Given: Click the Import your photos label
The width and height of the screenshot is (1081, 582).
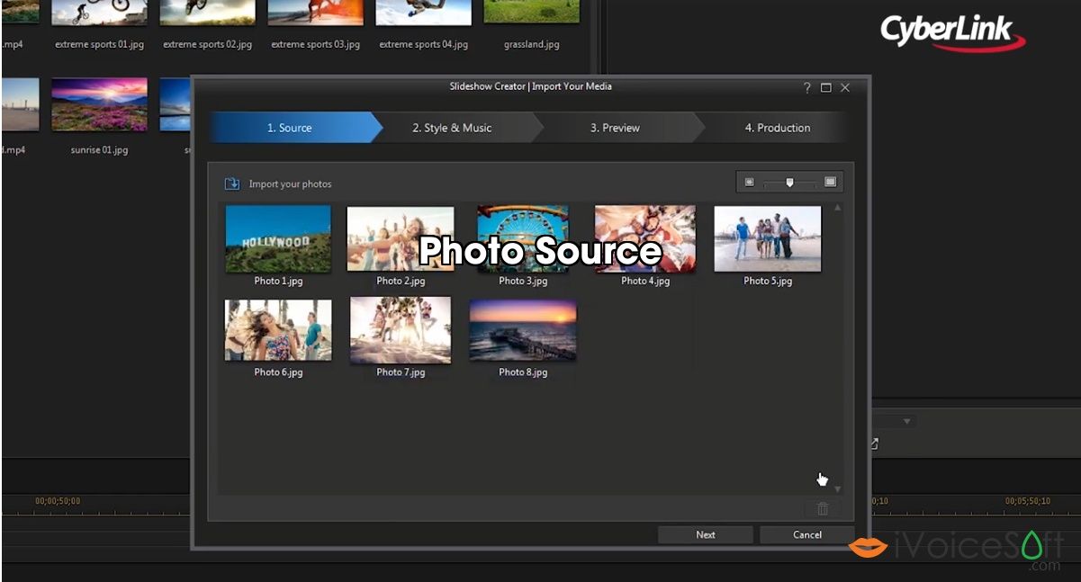Looking at the screenshot, I should 291,184.
